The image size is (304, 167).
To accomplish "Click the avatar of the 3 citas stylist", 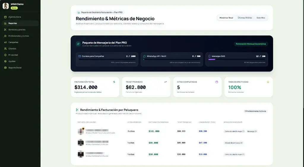I will pos(81,131).
